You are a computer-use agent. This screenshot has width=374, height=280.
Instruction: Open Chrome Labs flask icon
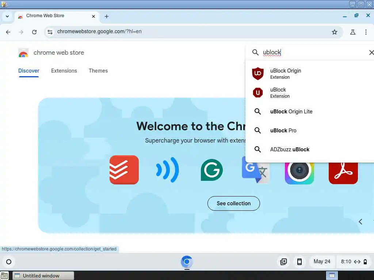pos(352,32)
